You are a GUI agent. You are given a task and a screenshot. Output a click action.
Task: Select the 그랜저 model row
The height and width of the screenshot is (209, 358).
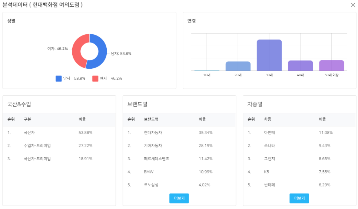pos(299,159)
